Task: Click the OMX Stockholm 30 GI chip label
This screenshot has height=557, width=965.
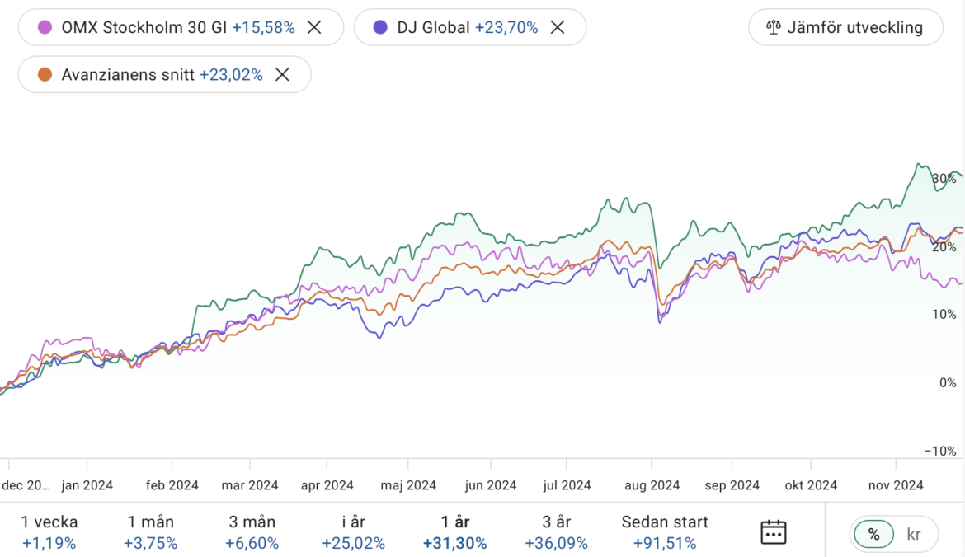Action: 144,27
